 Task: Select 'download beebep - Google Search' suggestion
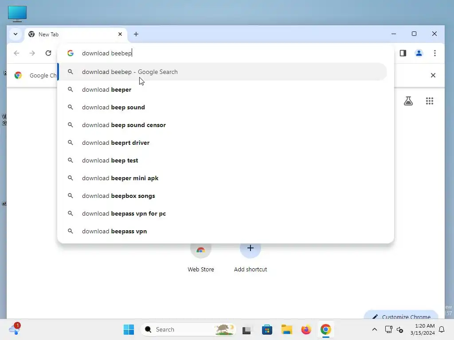coord(223,72)
